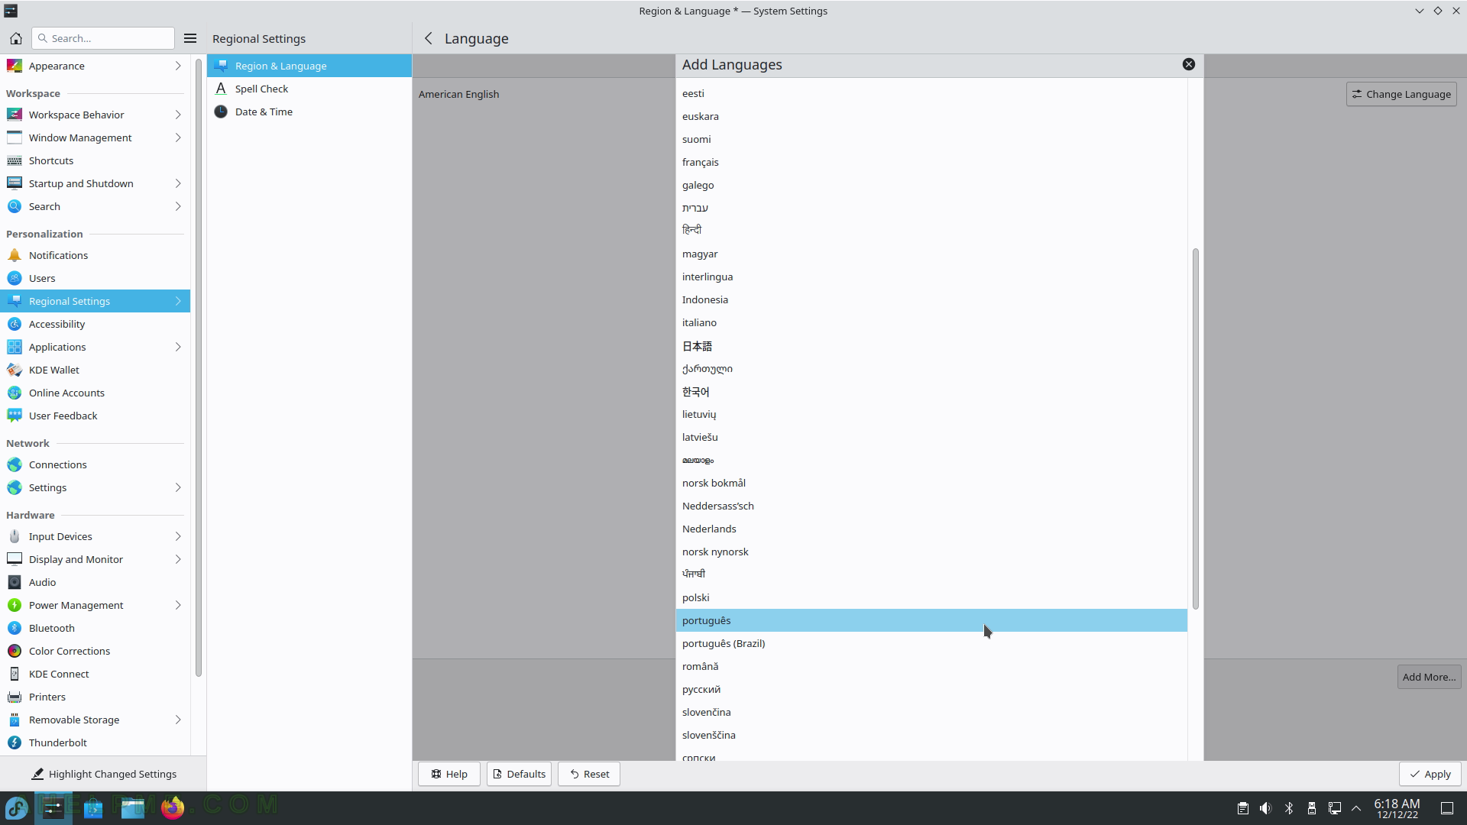Open Fedora application launcher in taskbar
Image resolution: width=1467 pixels, height=825 pixels.
coord(17,807)
